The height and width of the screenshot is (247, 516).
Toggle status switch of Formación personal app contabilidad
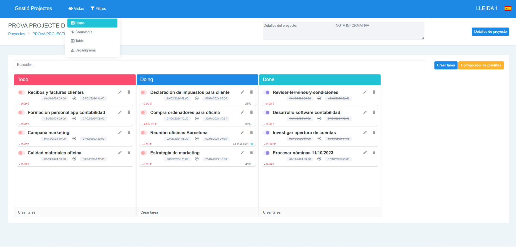click(21, 113)
